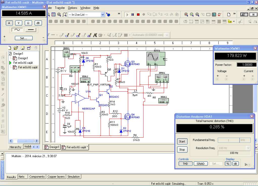Click the zoom out magnifier icon

192,15
